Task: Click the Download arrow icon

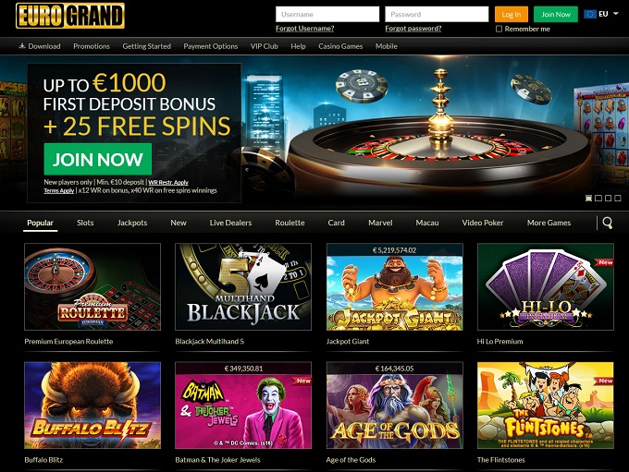Action: coord(22,46)
